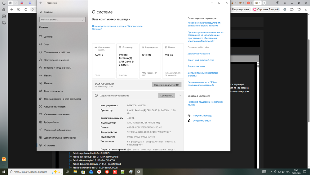Open Фокусировка внимания section
Image resolution: width=310 pixels, height=175 pixels.
point(56,60)
